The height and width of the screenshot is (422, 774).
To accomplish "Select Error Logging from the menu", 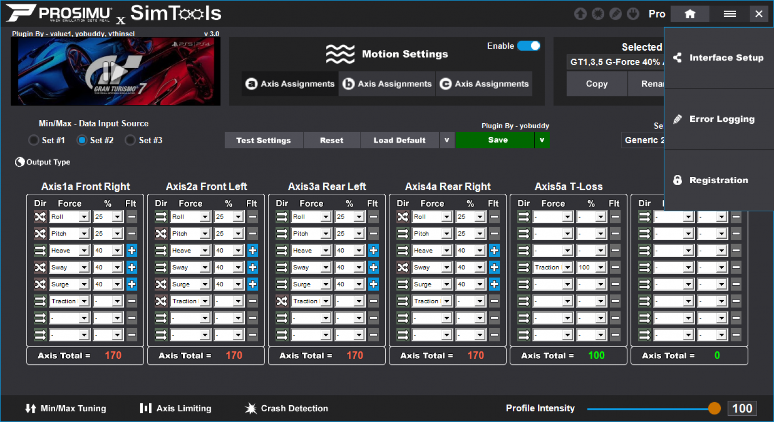I will [719, 119].
